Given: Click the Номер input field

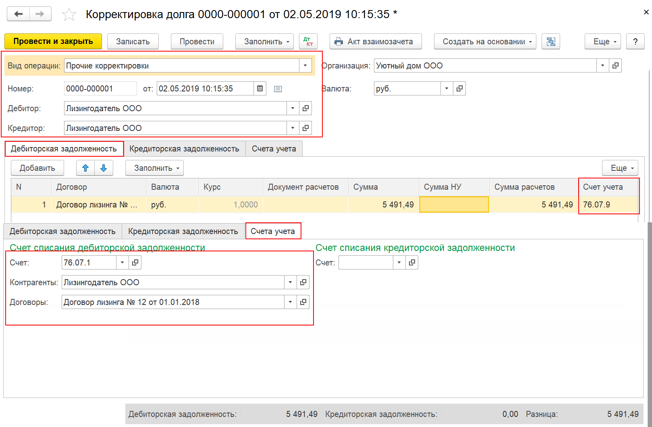Looking at the screenshot, I should (x=100, y=89).
